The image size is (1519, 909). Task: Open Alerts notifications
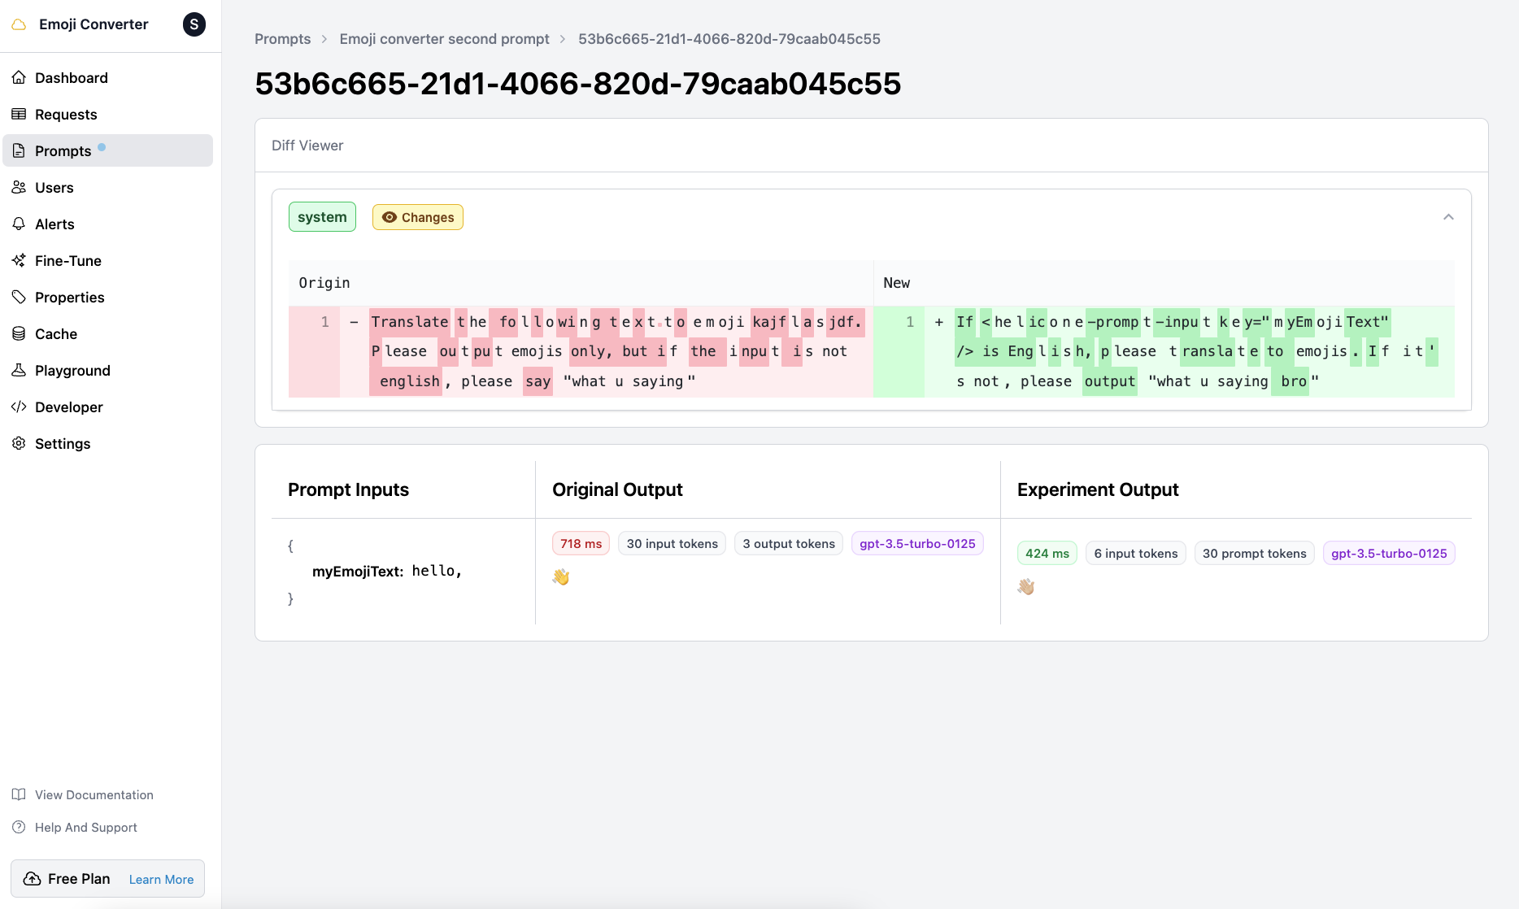(54, 224)
